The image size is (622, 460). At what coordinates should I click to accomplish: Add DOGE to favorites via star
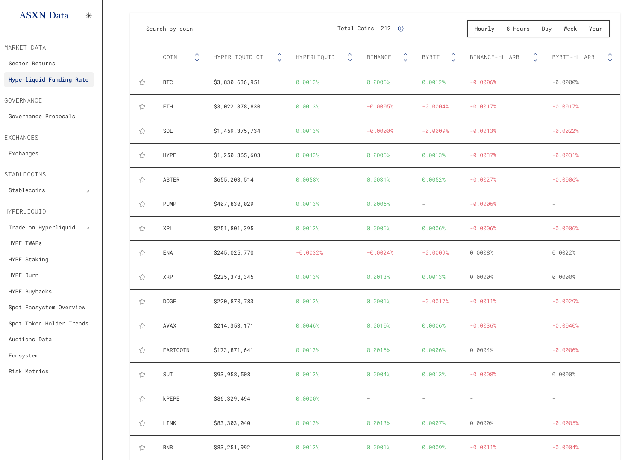coord(142,302)
